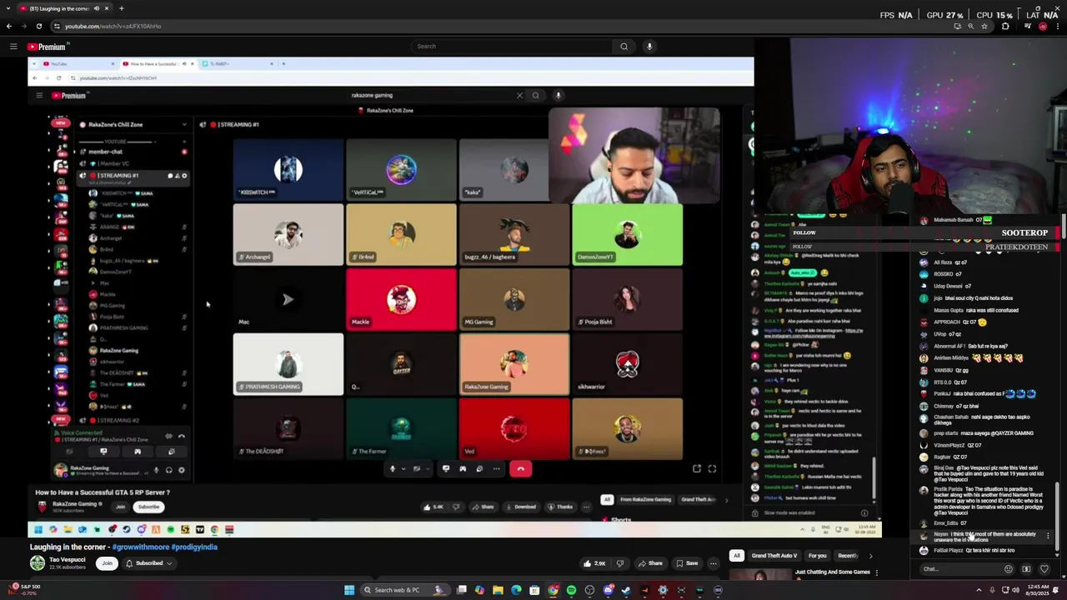The width and height of the screenshot is (1067, 600).
Task: Open the #prodigyindia hashtag link
Action: (x=194, y=547)
